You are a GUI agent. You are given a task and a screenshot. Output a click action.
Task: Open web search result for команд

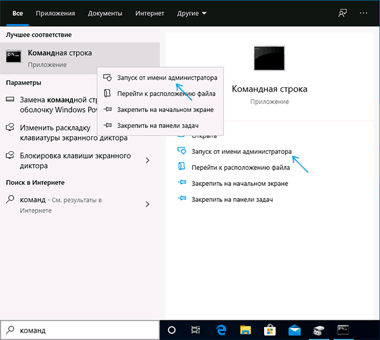61,205
